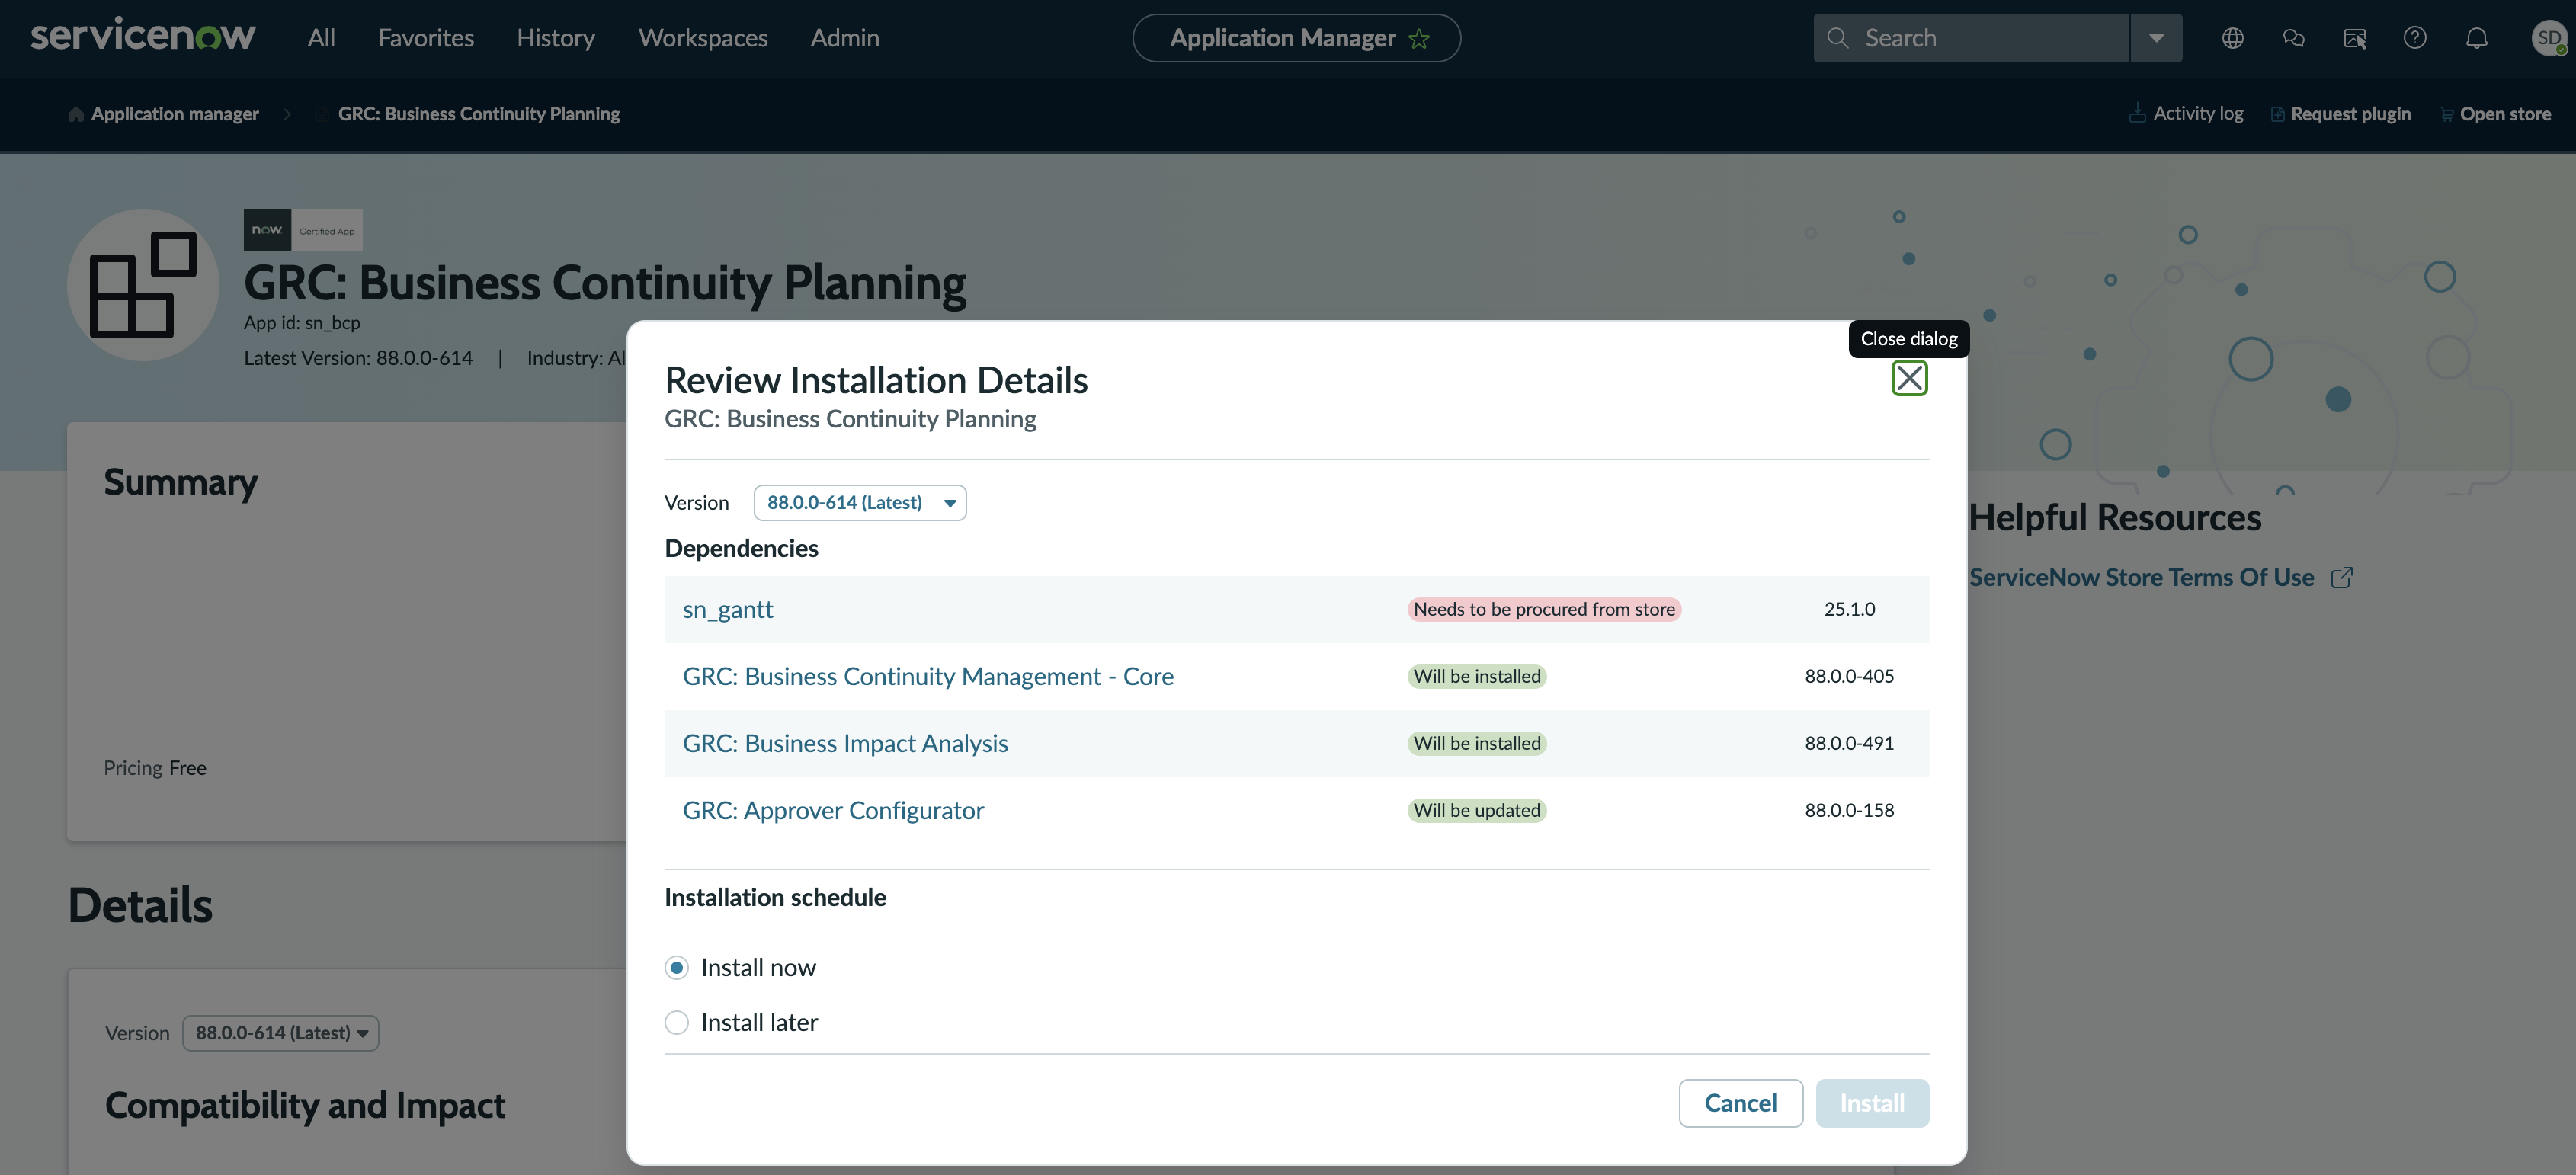Click the 'Will be updated' status badge
2576x1175 pixels.
(x=1476, y=810)
